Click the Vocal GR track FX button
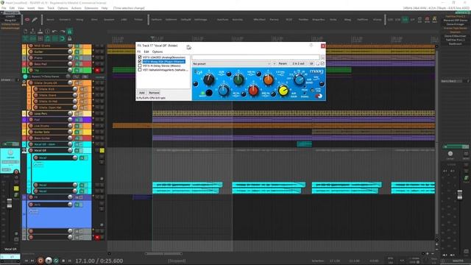The height and width of the screenshot is (265, 471). [77, 150]
